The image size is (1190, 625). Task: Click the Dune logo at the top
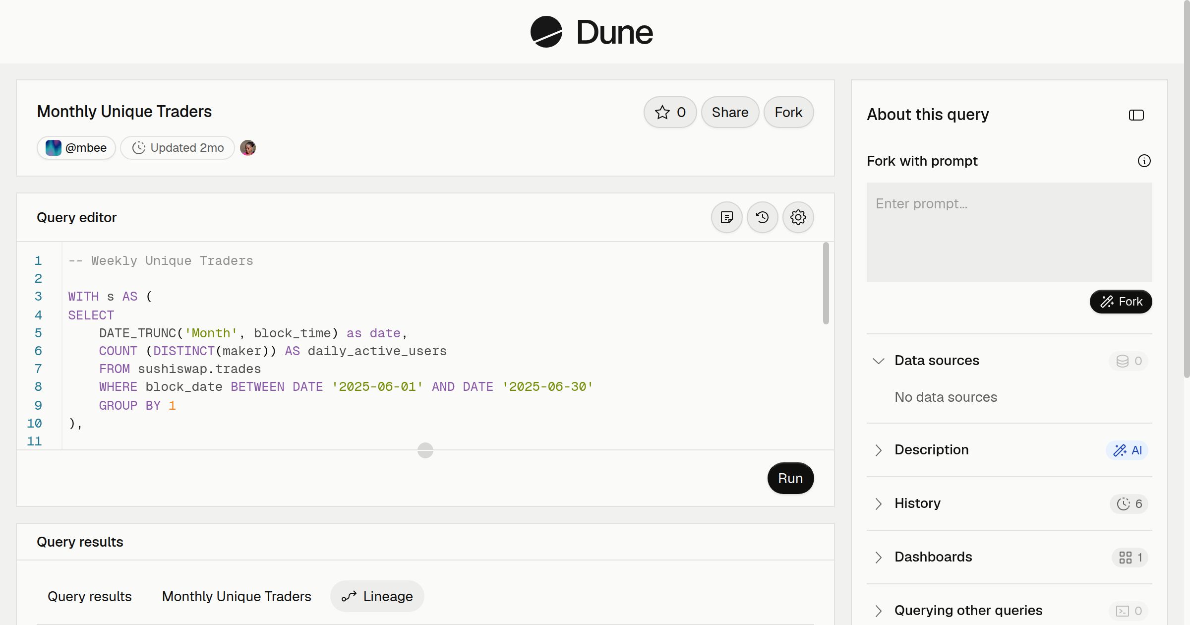[592, 32]
